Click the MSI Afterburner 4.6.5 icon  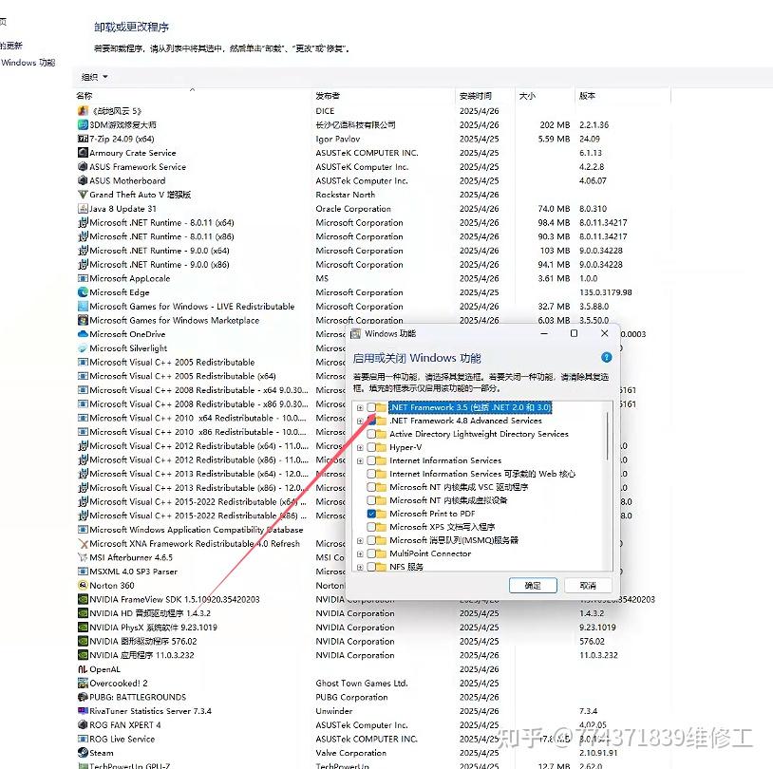pyautogui.click(x=83, y=557)
